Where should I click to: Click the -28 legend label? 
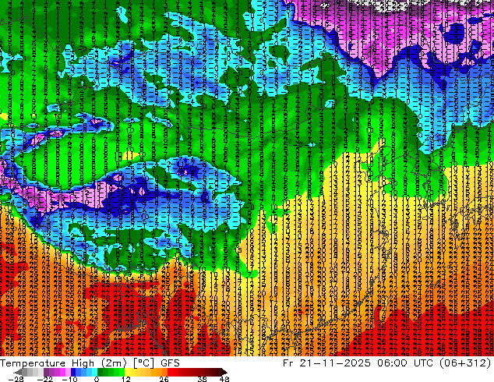click(16, 379)
